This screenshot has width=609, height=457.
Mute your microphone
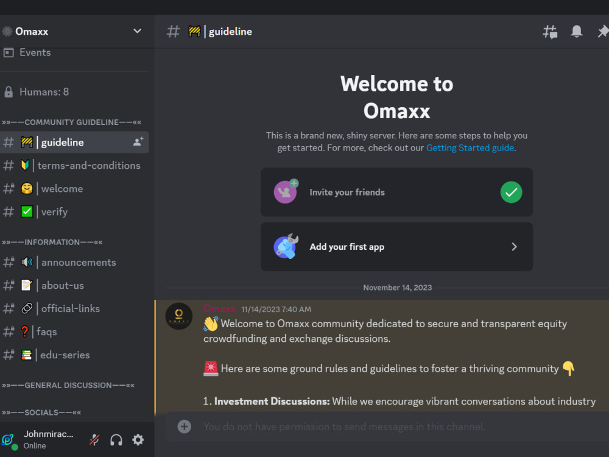(94, 439)
